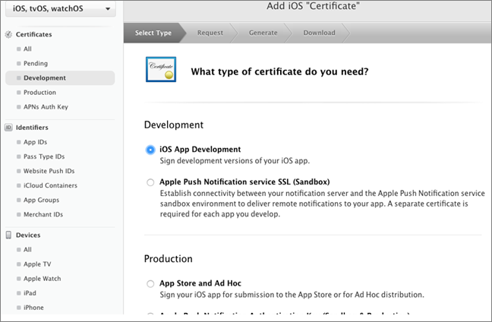Open Apple Watch devices
492x322 pixels.
point(43,279)
